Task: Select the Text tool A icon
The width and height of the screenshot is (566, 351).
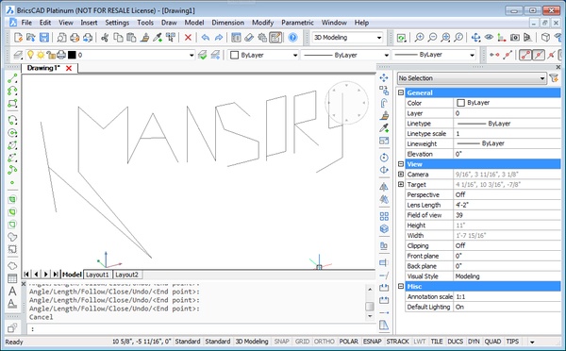Action: (x=12, y=291)
